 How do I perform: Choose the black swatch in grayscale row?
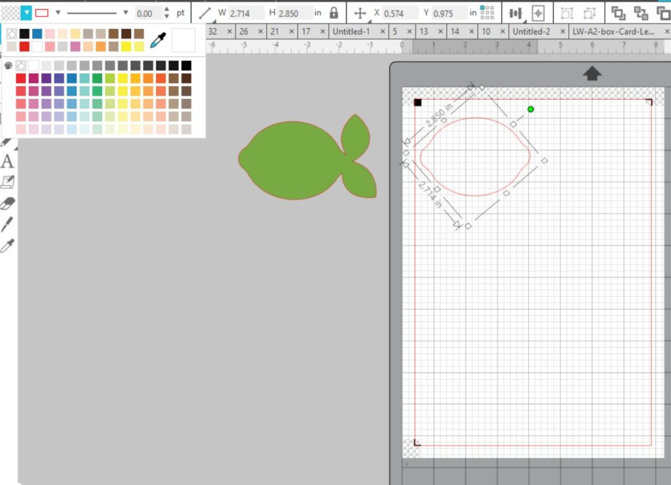pos(187,66)
